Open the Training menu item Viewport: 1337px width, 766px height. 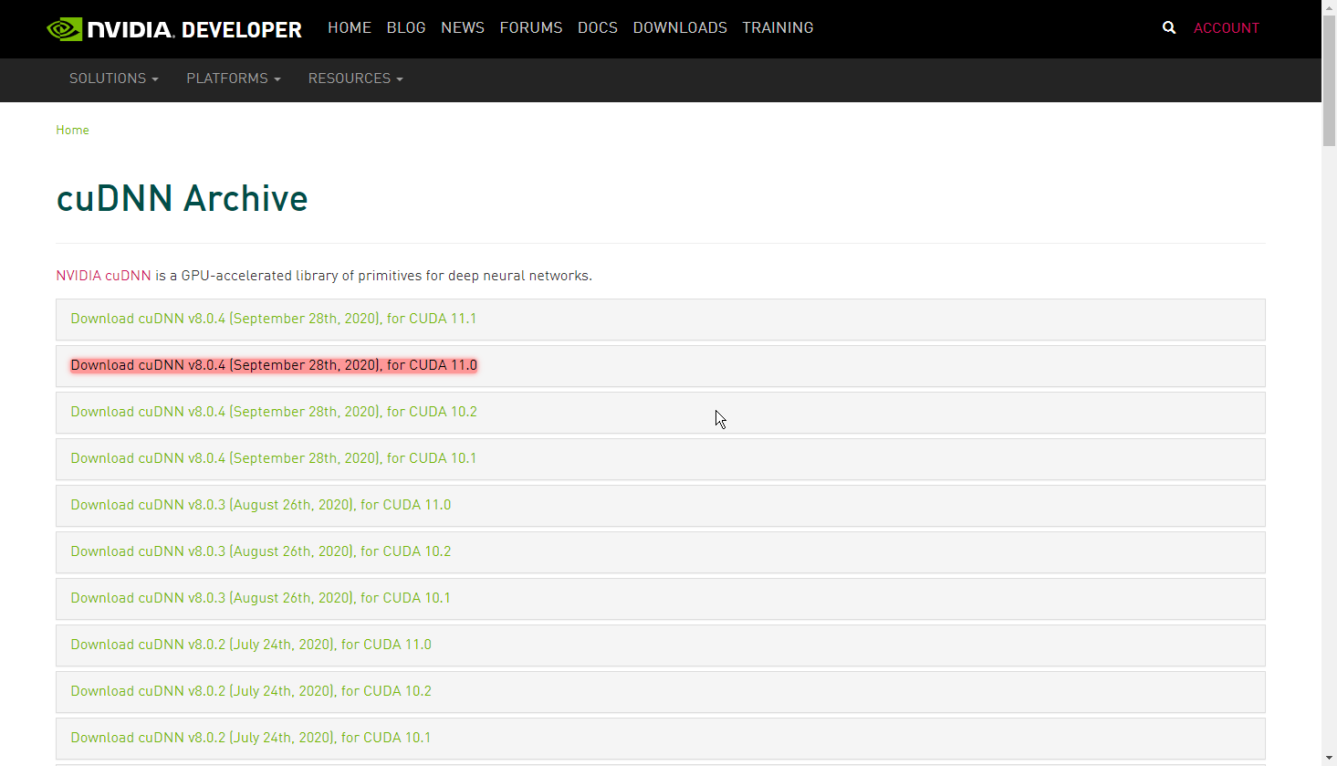point(778,28)
